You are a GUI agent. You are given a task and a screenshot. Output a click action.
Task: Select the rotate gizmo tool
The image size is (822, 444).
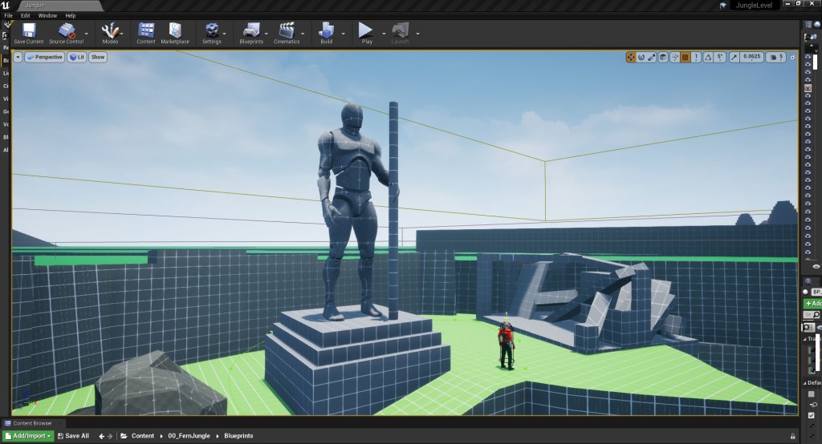[641, 57]
